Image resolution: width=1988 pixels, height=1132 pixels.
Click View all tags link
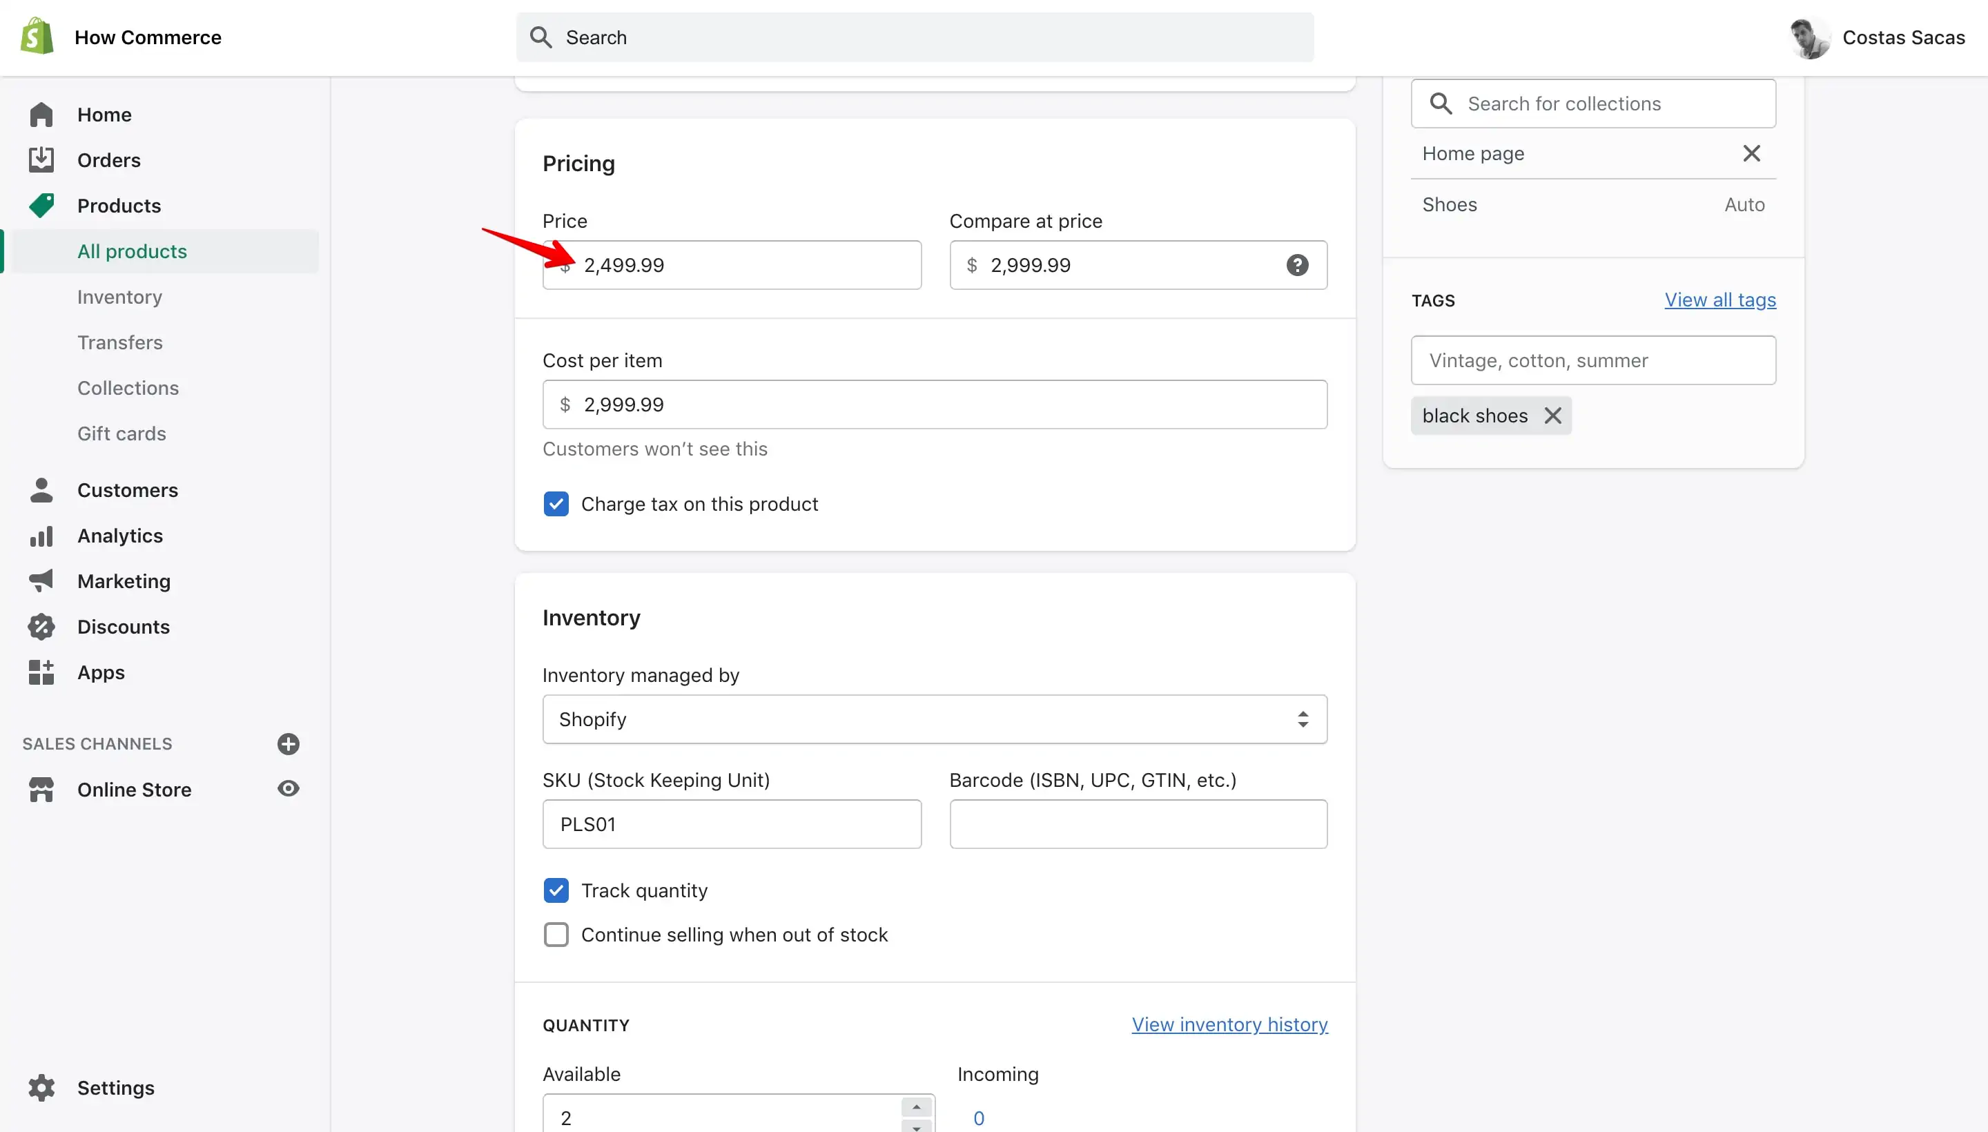1719,300
